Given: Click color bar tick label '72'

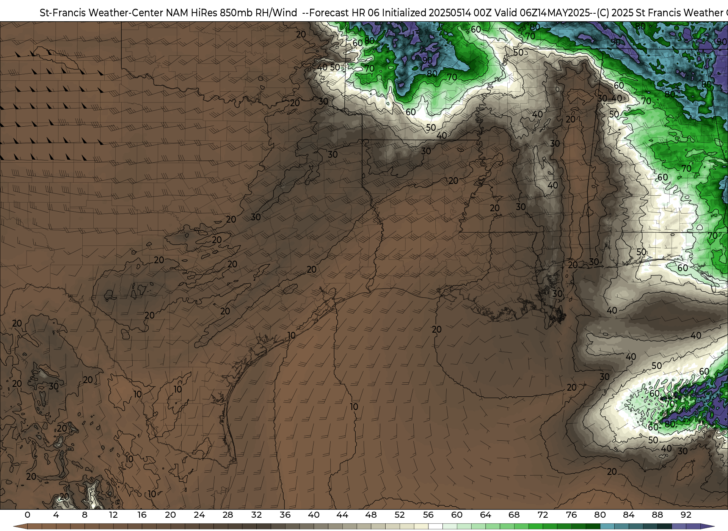Looking at the screenshot, I should [x=543, y=515].
